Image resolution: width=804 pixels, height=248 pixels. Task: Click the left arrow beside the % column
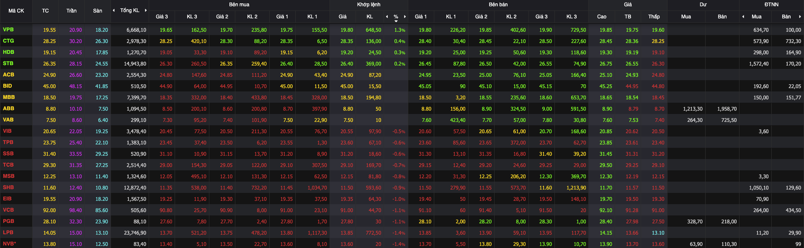[387, 17]
